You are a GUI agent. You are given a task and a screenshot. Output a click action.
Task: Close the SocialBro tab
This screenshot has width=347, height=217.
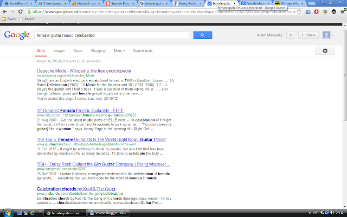[x=31, y=4]
